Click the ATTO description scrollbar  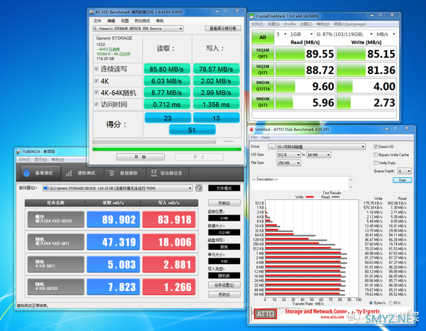pos(351,183)
